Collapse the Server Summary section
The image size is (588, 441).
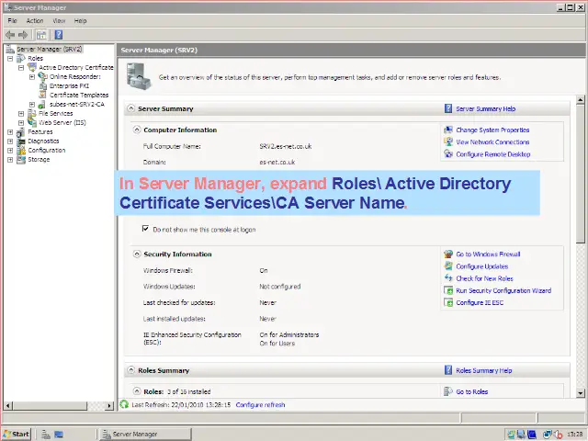coord(130,108)
